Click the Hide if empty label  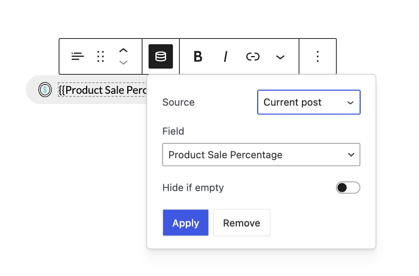coord(193,188)
